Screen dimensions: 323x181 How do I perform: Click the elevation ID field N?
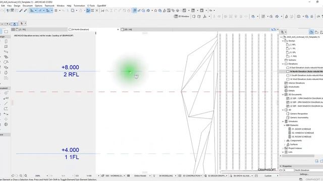click(x=288, y=170)
